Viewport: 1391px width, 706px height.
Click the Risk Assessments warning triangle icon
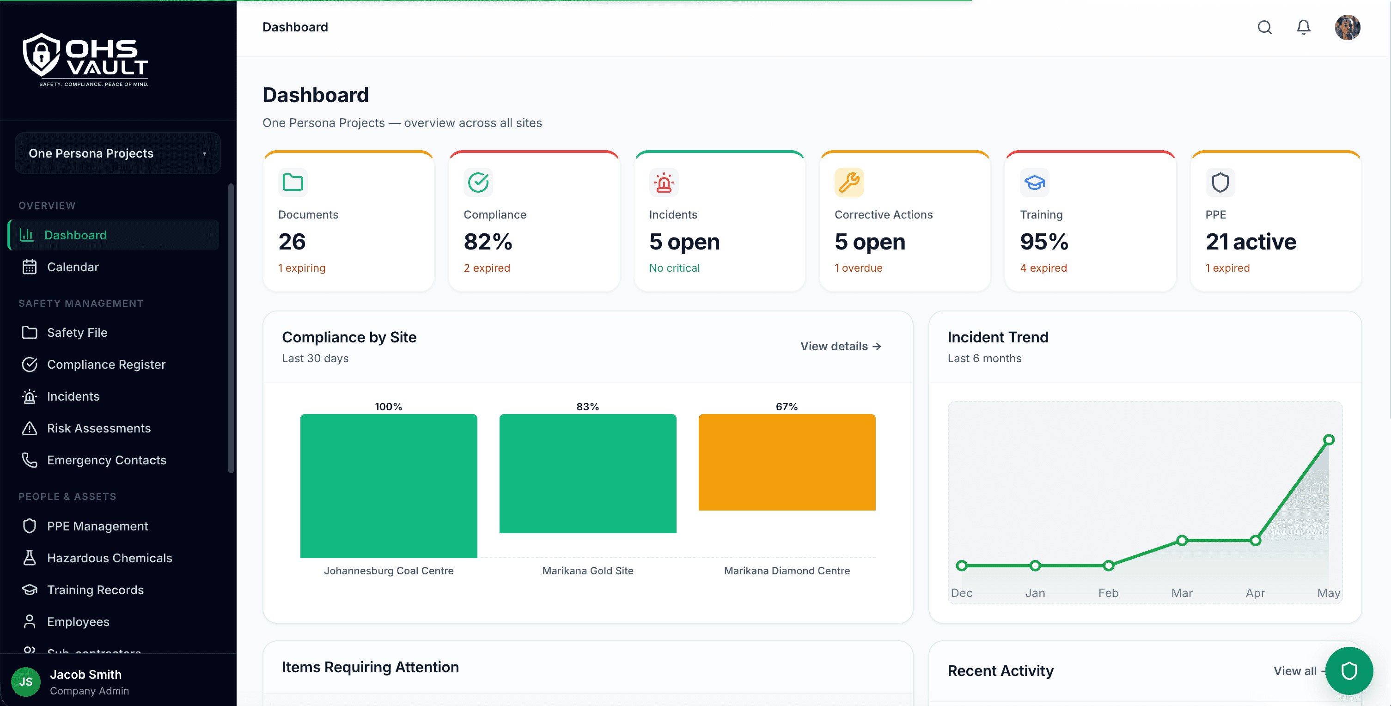click(x=30, y=428)
